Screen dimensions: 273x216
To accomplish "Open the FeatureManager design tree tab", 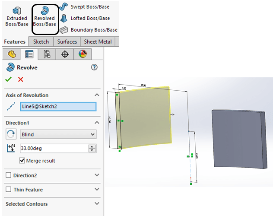I will click(x=11, y=54).
